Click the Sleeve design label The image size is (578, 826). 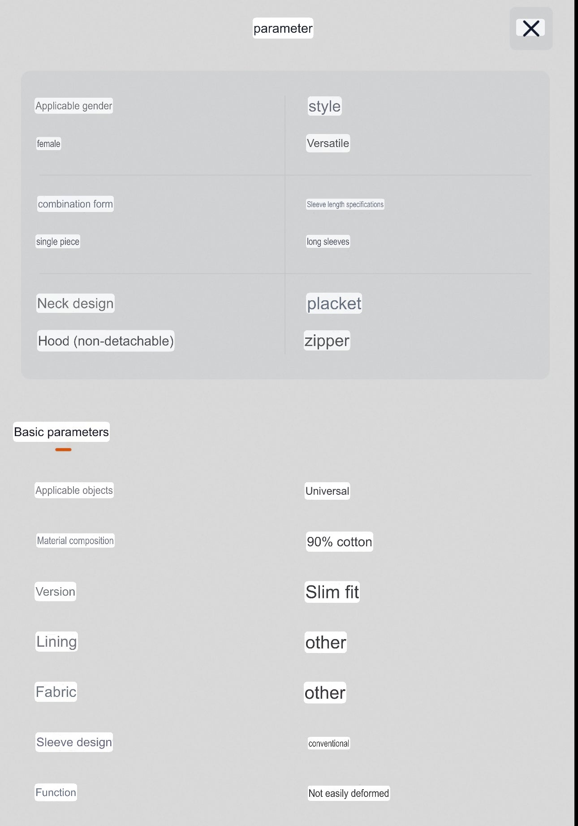74,742
